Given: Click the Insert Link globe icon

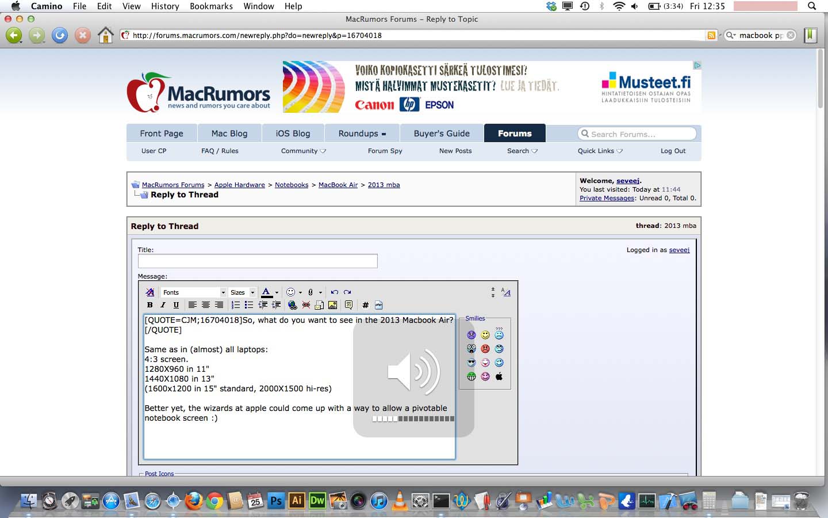Looking at the screenshot, I should 293,305.
